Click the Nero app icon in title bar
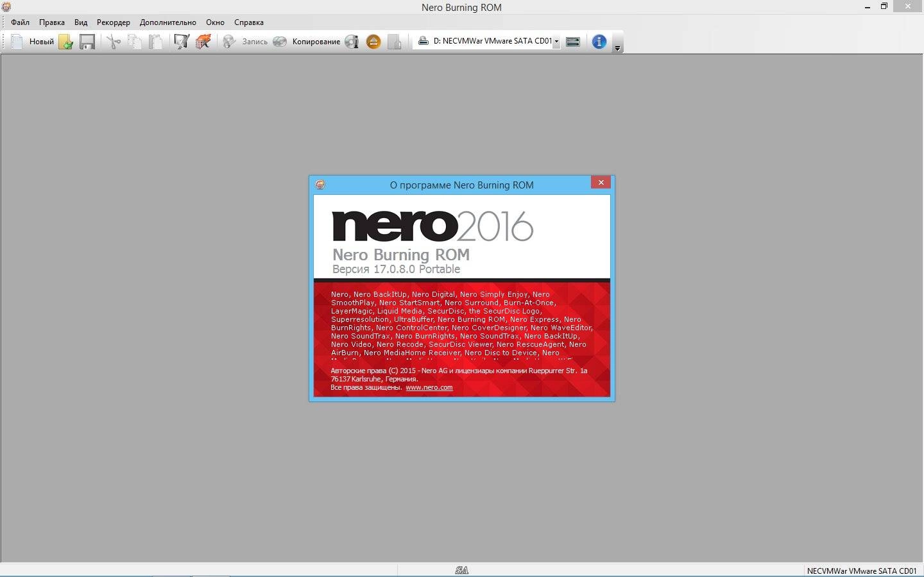The image size is (924, 577). 6,7
